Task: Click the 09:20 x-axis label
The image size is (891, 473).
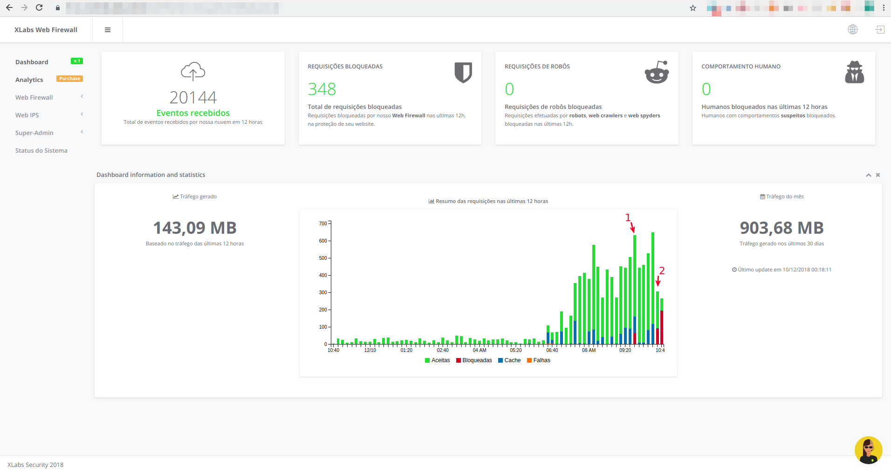Action: tap(625, 350)
